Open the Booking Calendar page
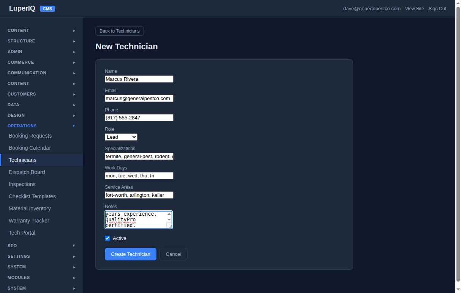461x293 pixels. tap(30, 148)
